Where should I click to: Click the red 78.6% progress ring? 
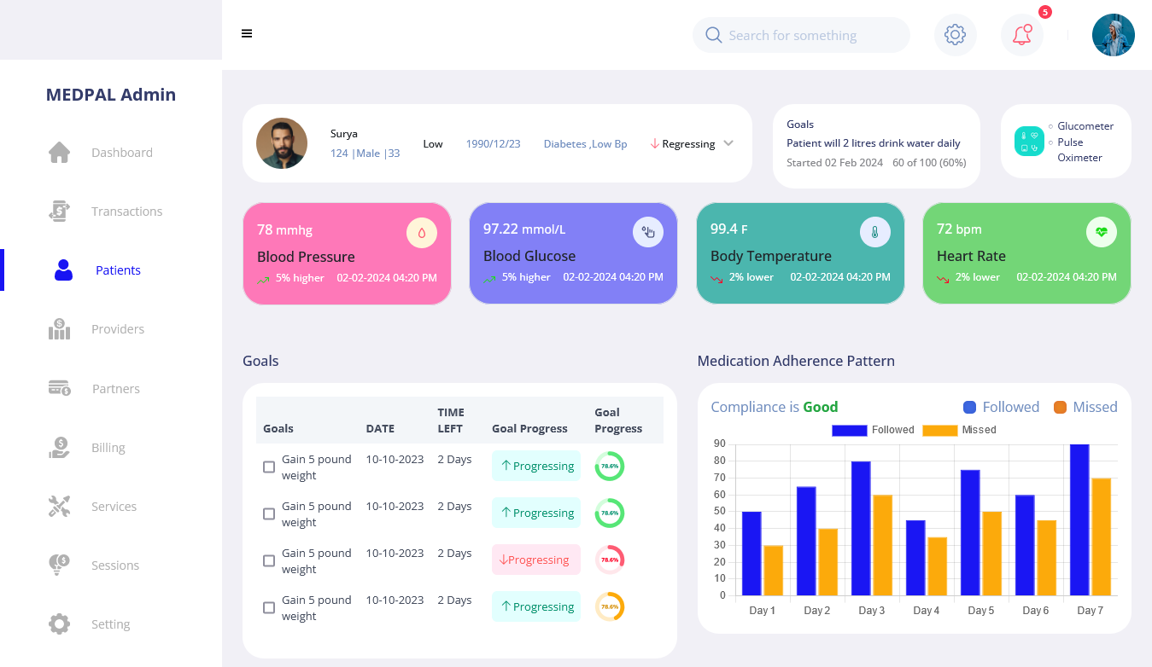click(x=610, y=560)
